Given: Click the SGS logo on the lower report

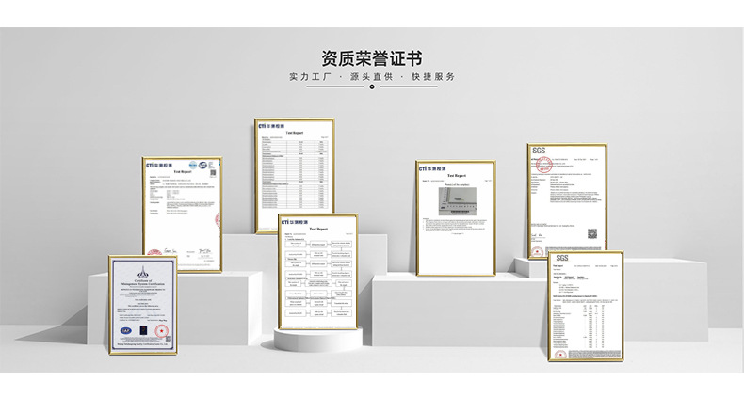Looking at the screenshot, I should [562, 258].
